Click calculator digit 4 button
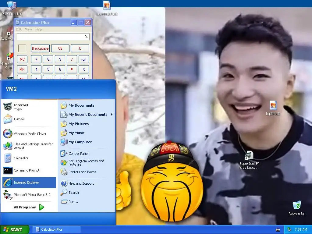This screenshot has height=234, width=312. pyautogui.click(x=36, y=69)
